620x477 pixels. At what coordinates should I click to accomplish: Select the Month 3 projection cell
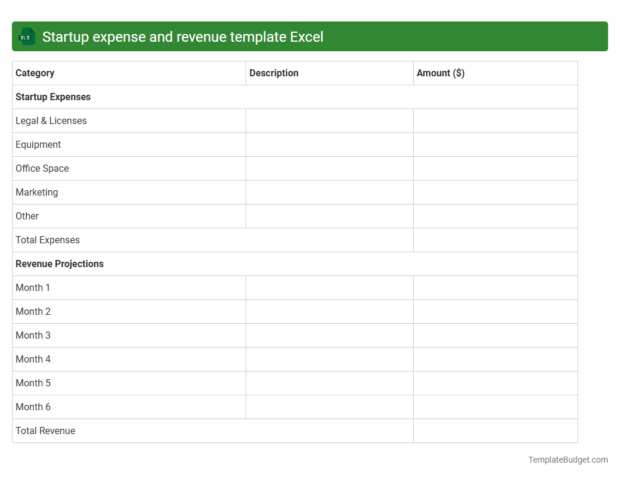(33, 335)
